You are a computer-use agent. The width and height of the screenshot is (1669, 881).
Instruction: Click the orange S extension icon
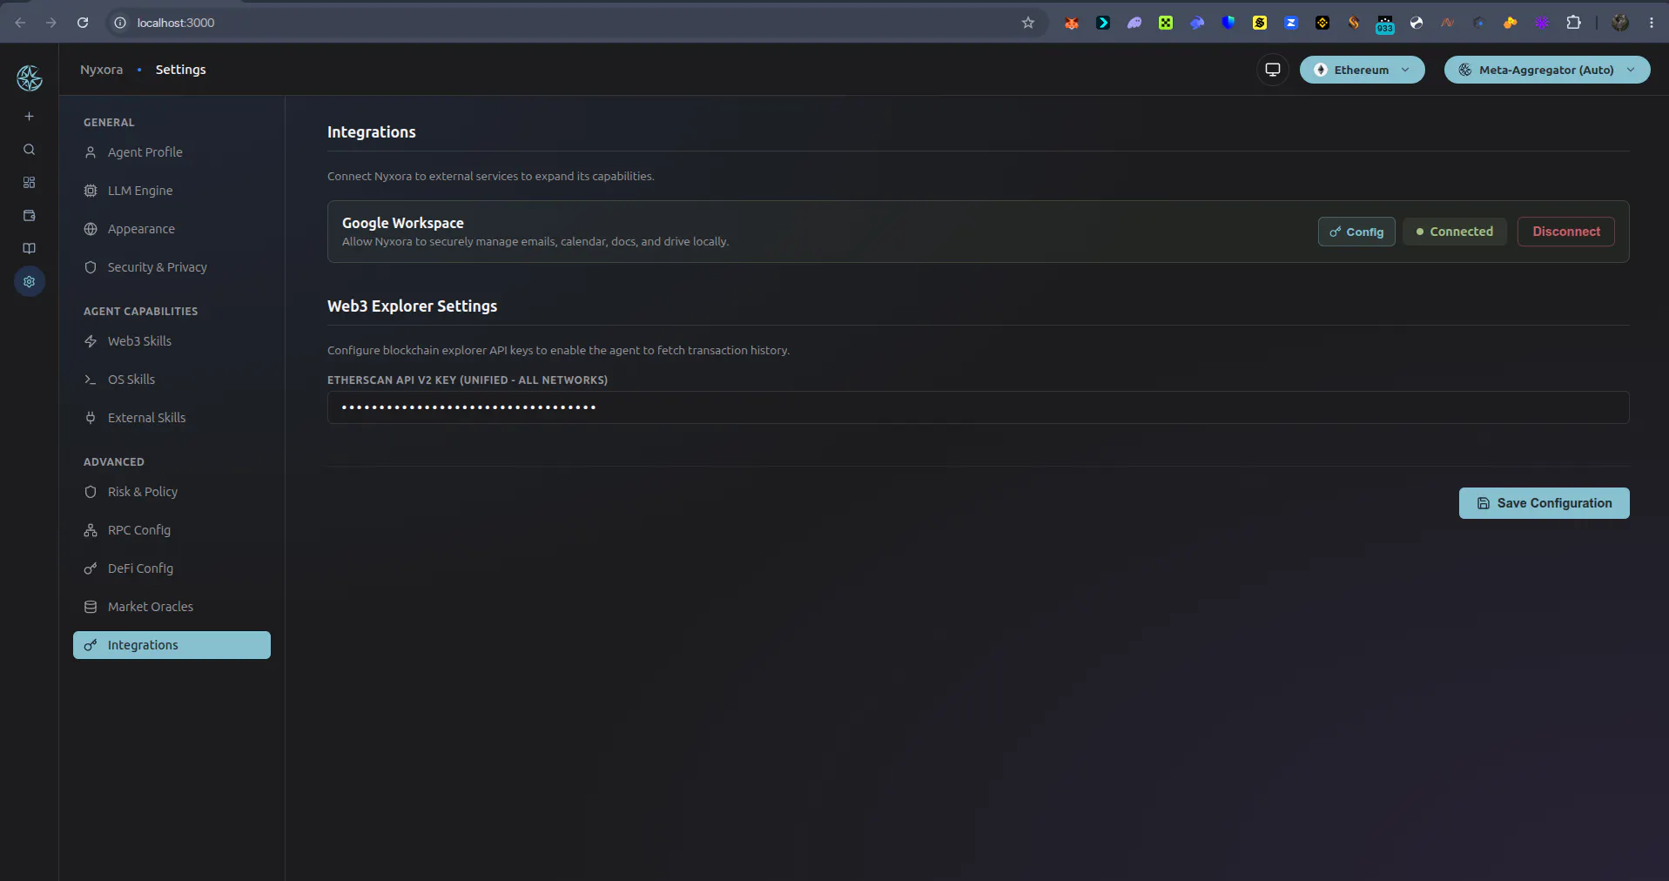click(1354, 23)
